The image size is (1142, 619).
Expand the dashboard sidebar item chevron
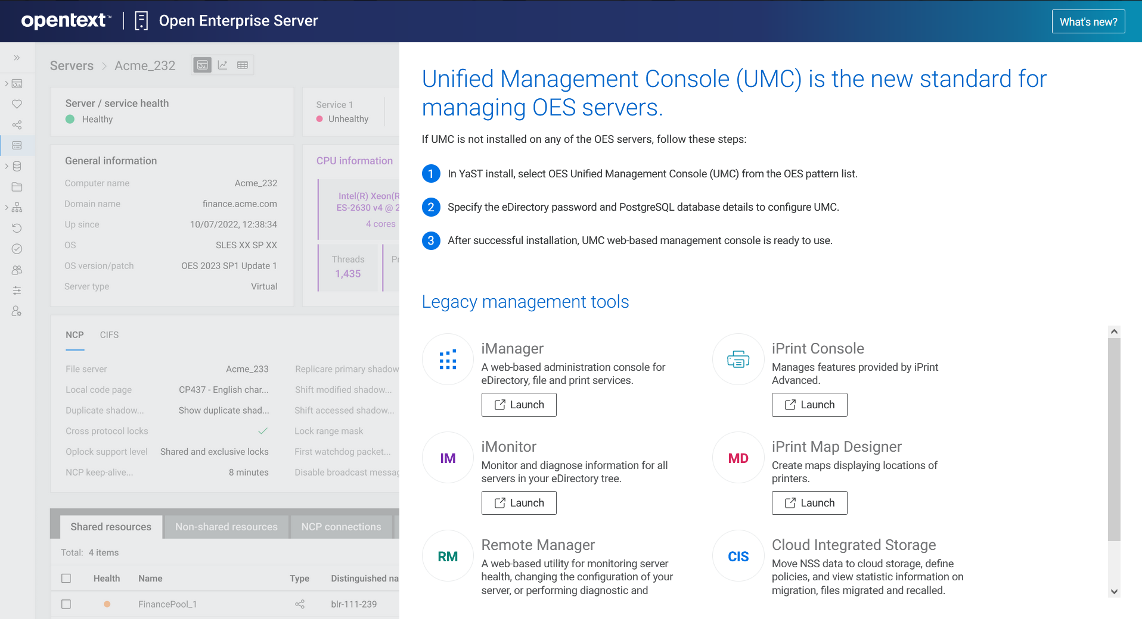7,83
